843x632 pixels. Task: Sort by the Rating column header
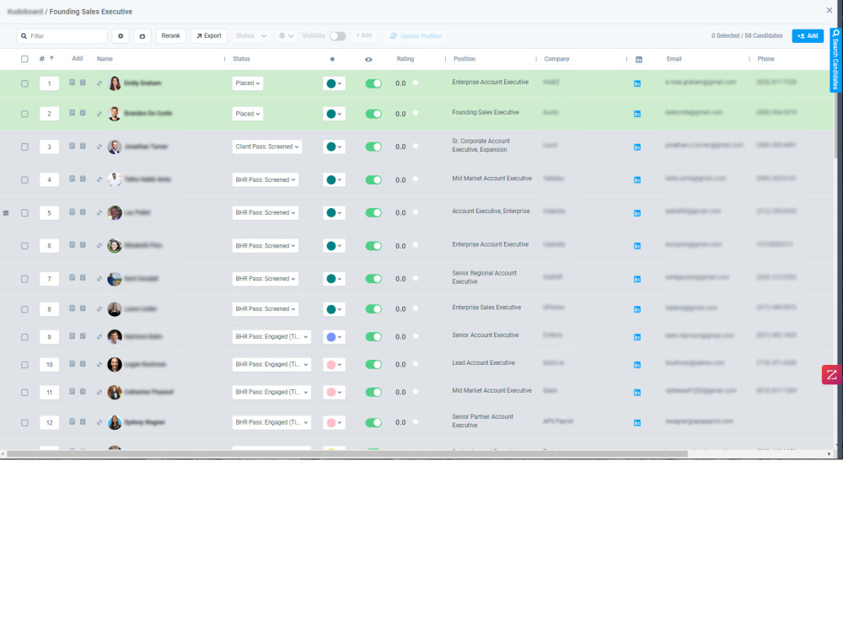coord(405,59)
